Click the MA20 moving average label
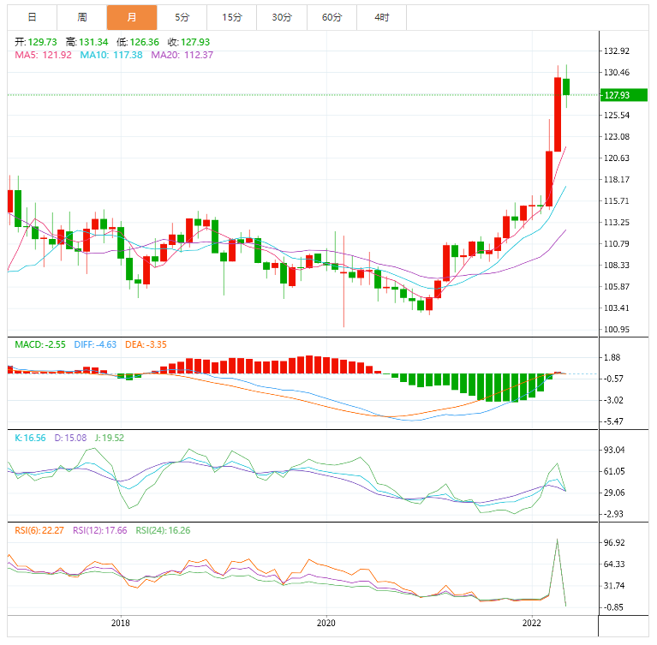The image size is (657, 645). 182,55
